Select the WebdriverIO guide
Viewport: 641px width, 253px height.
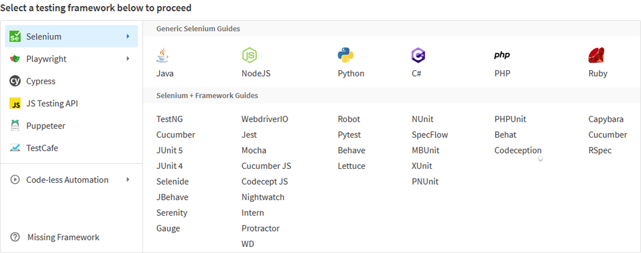(264, 119)
